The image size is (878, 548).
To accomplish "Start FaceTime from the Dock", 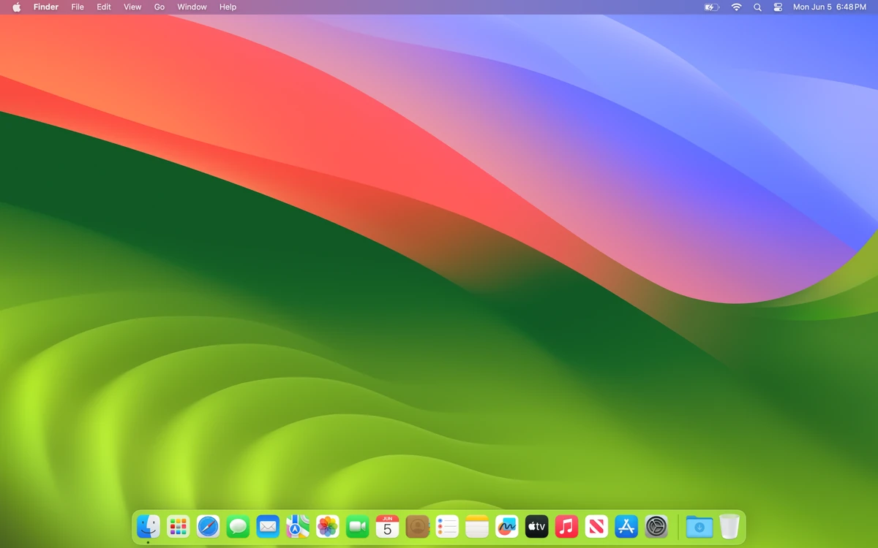I will point(357,526).
